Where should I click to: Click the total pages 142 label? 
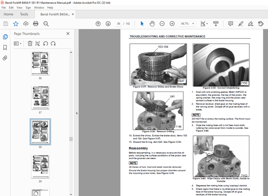click(128, 24)
